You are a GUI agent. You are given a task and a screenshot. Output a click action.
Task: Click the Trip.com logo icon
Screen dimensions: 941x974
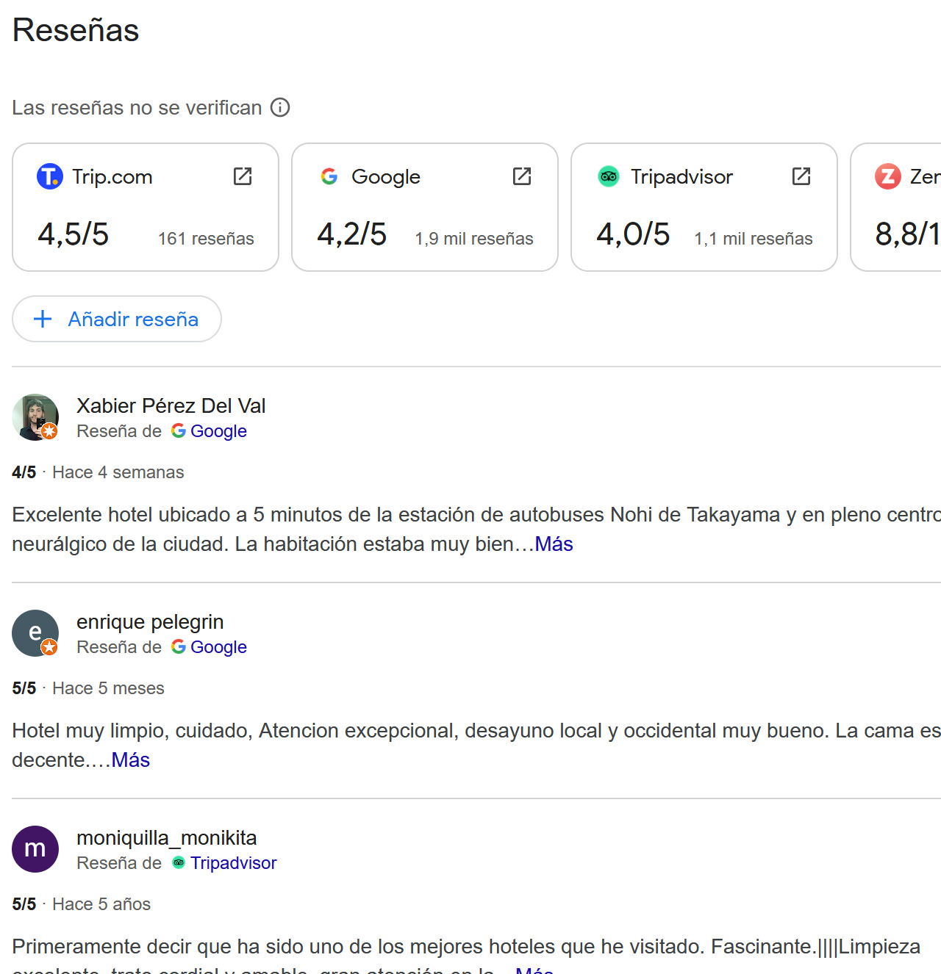coord(50,176)
